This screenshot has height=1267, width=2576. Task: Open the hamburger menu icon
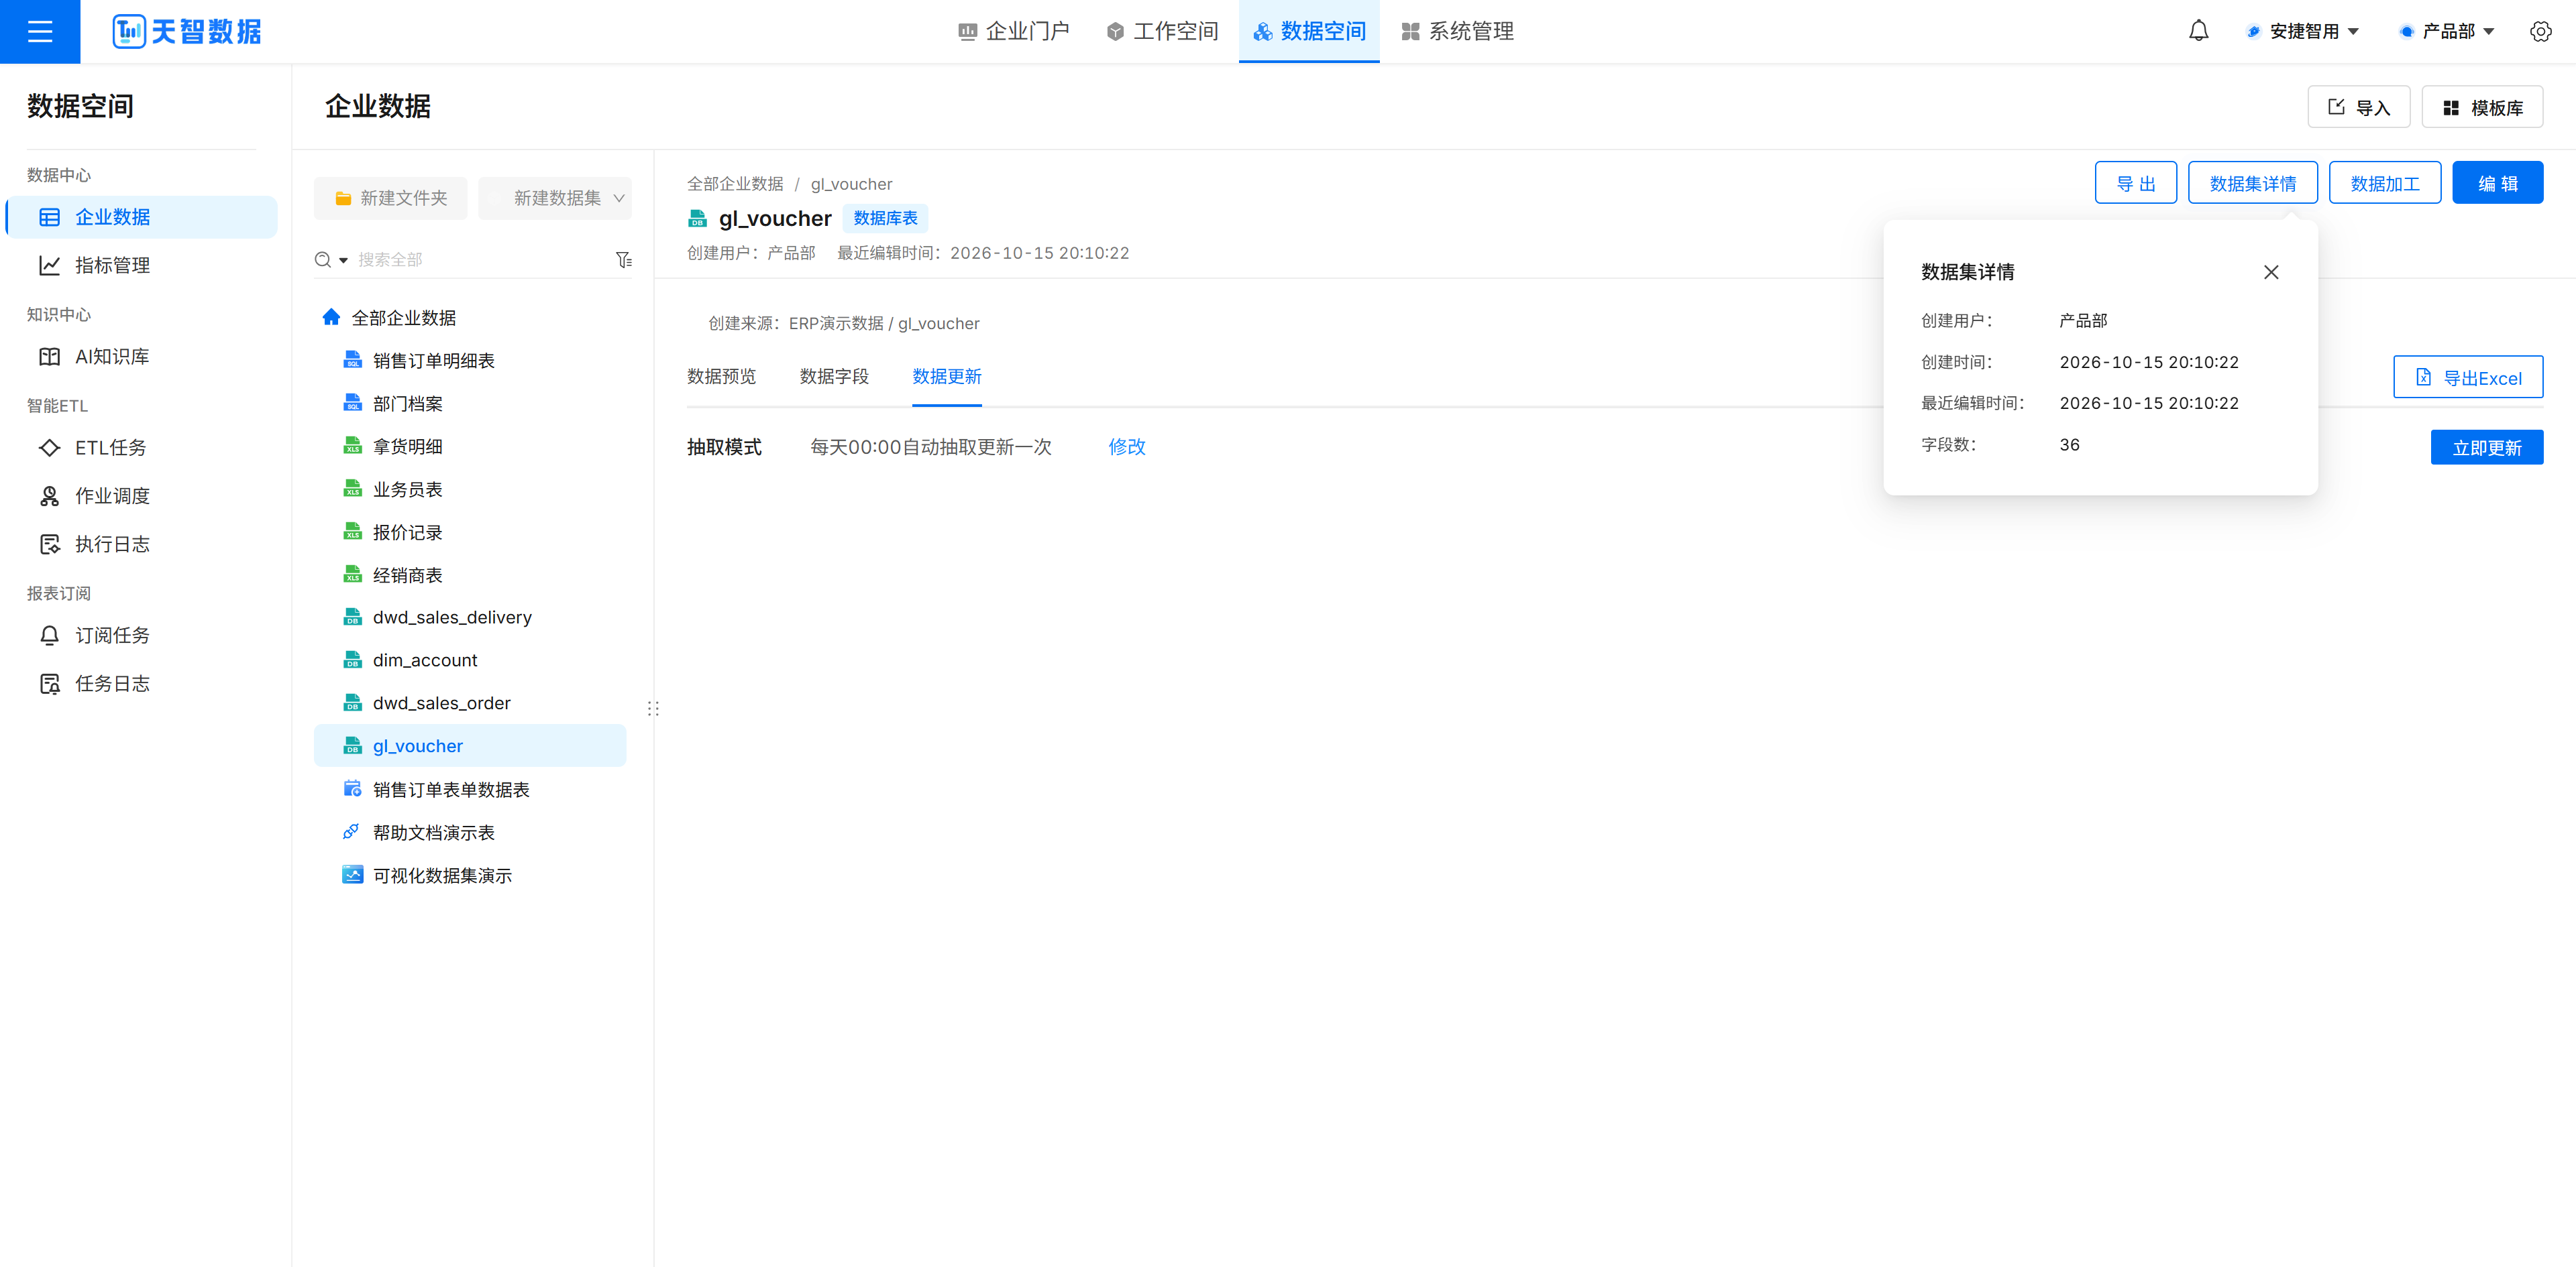(x=40, y=31)
